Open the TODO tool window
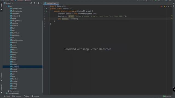This screenshot has height=98, width=175. [7, 96]
